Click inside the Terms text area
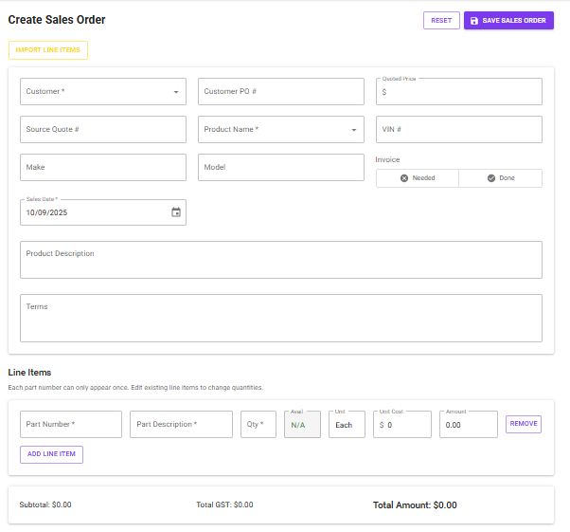 coord(280,318)
